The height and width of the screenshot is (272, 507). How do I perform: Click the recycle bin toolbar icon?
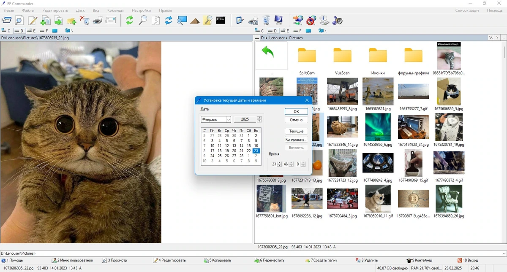click(266, 20)
